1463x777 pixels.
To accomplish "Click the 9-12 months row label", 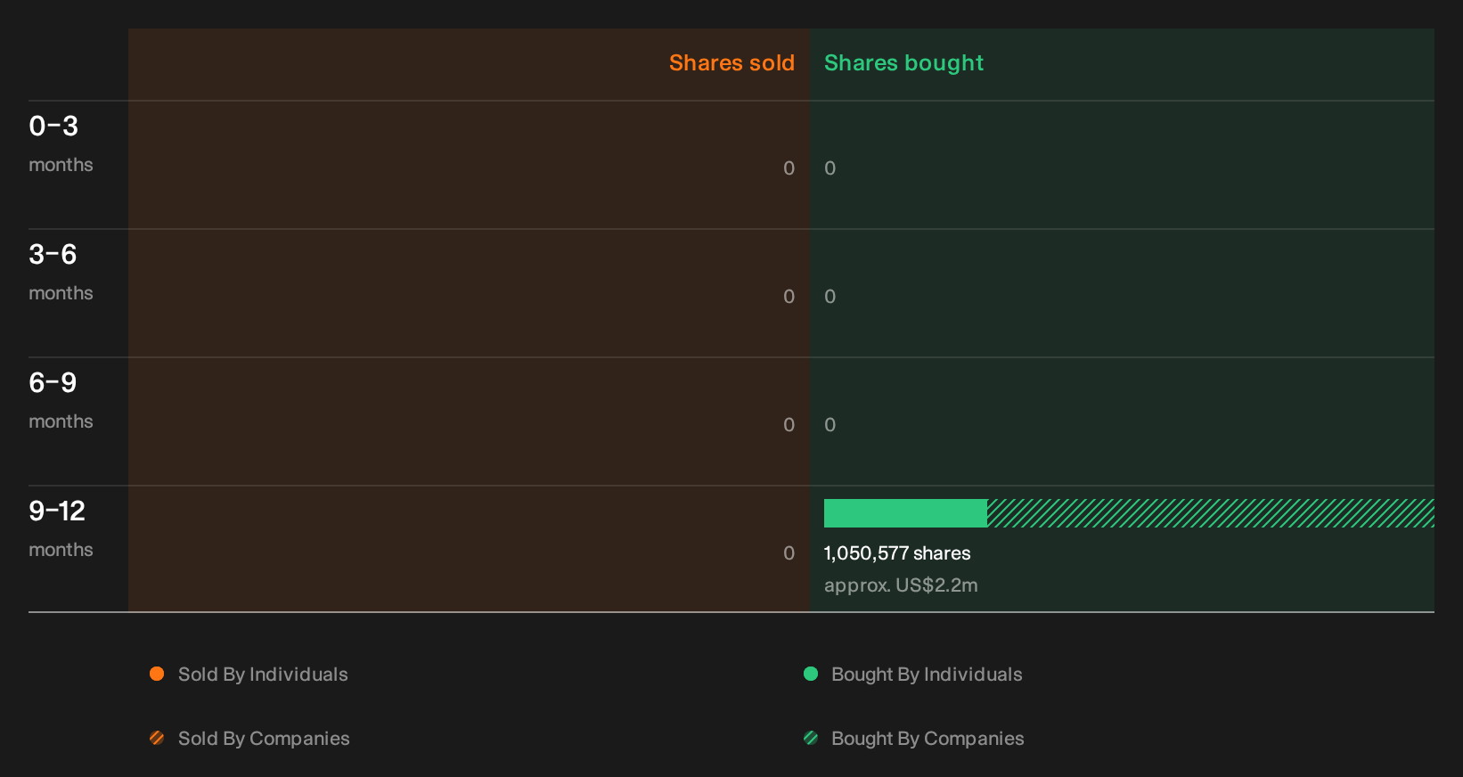I will click(x=61, y=529).
